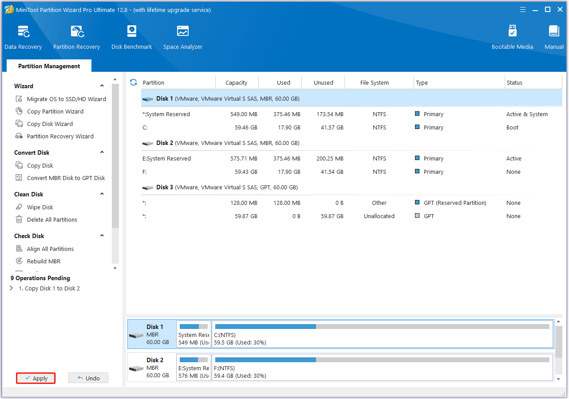This screenshot has width=569, height=399.
Task: Sort by the Capacity column header
Action: click(x=236, y=83)
